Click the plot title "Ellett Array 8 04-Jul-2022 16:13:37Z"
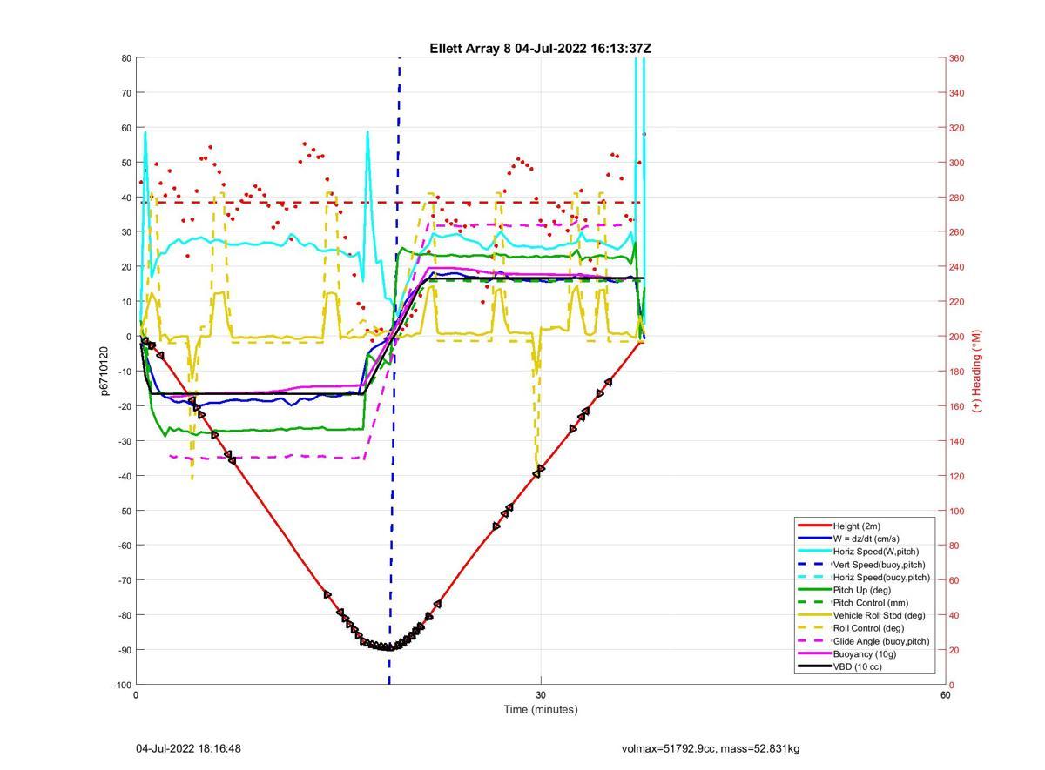The width and height of the screenshot is (1045, 770). (540, 49)
